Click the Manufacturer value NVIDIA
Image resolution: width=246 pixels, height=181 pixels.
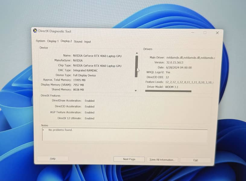click(78, 60)
